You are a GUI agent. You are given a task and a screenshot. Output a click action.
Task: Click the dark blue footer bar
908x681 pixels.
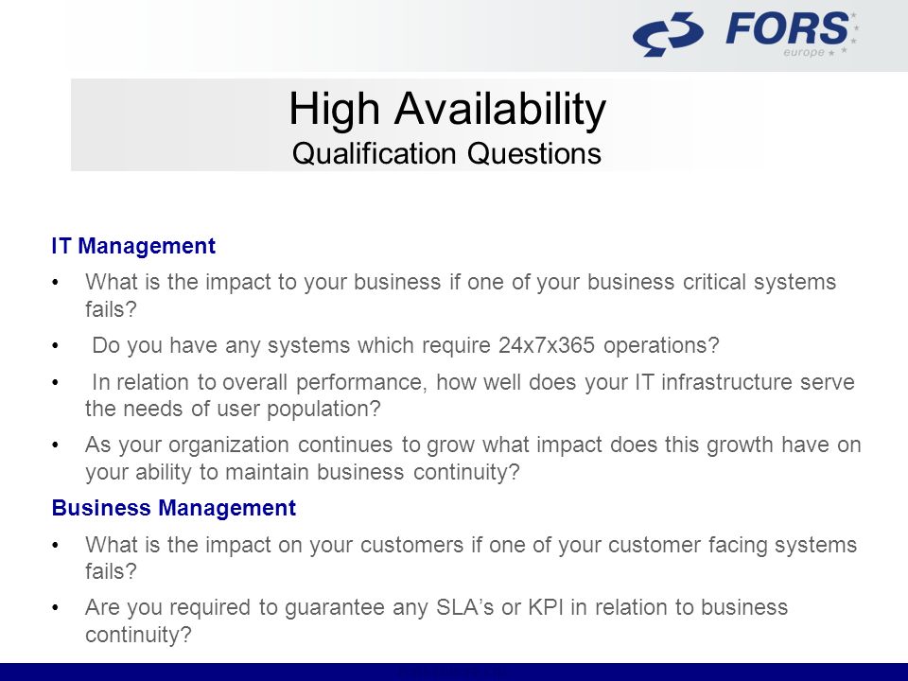454,672
